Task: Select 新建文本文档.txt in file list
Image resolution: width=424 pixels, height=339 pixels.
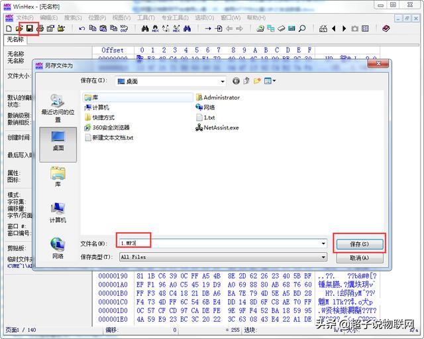Action: (x=109, y=137)
